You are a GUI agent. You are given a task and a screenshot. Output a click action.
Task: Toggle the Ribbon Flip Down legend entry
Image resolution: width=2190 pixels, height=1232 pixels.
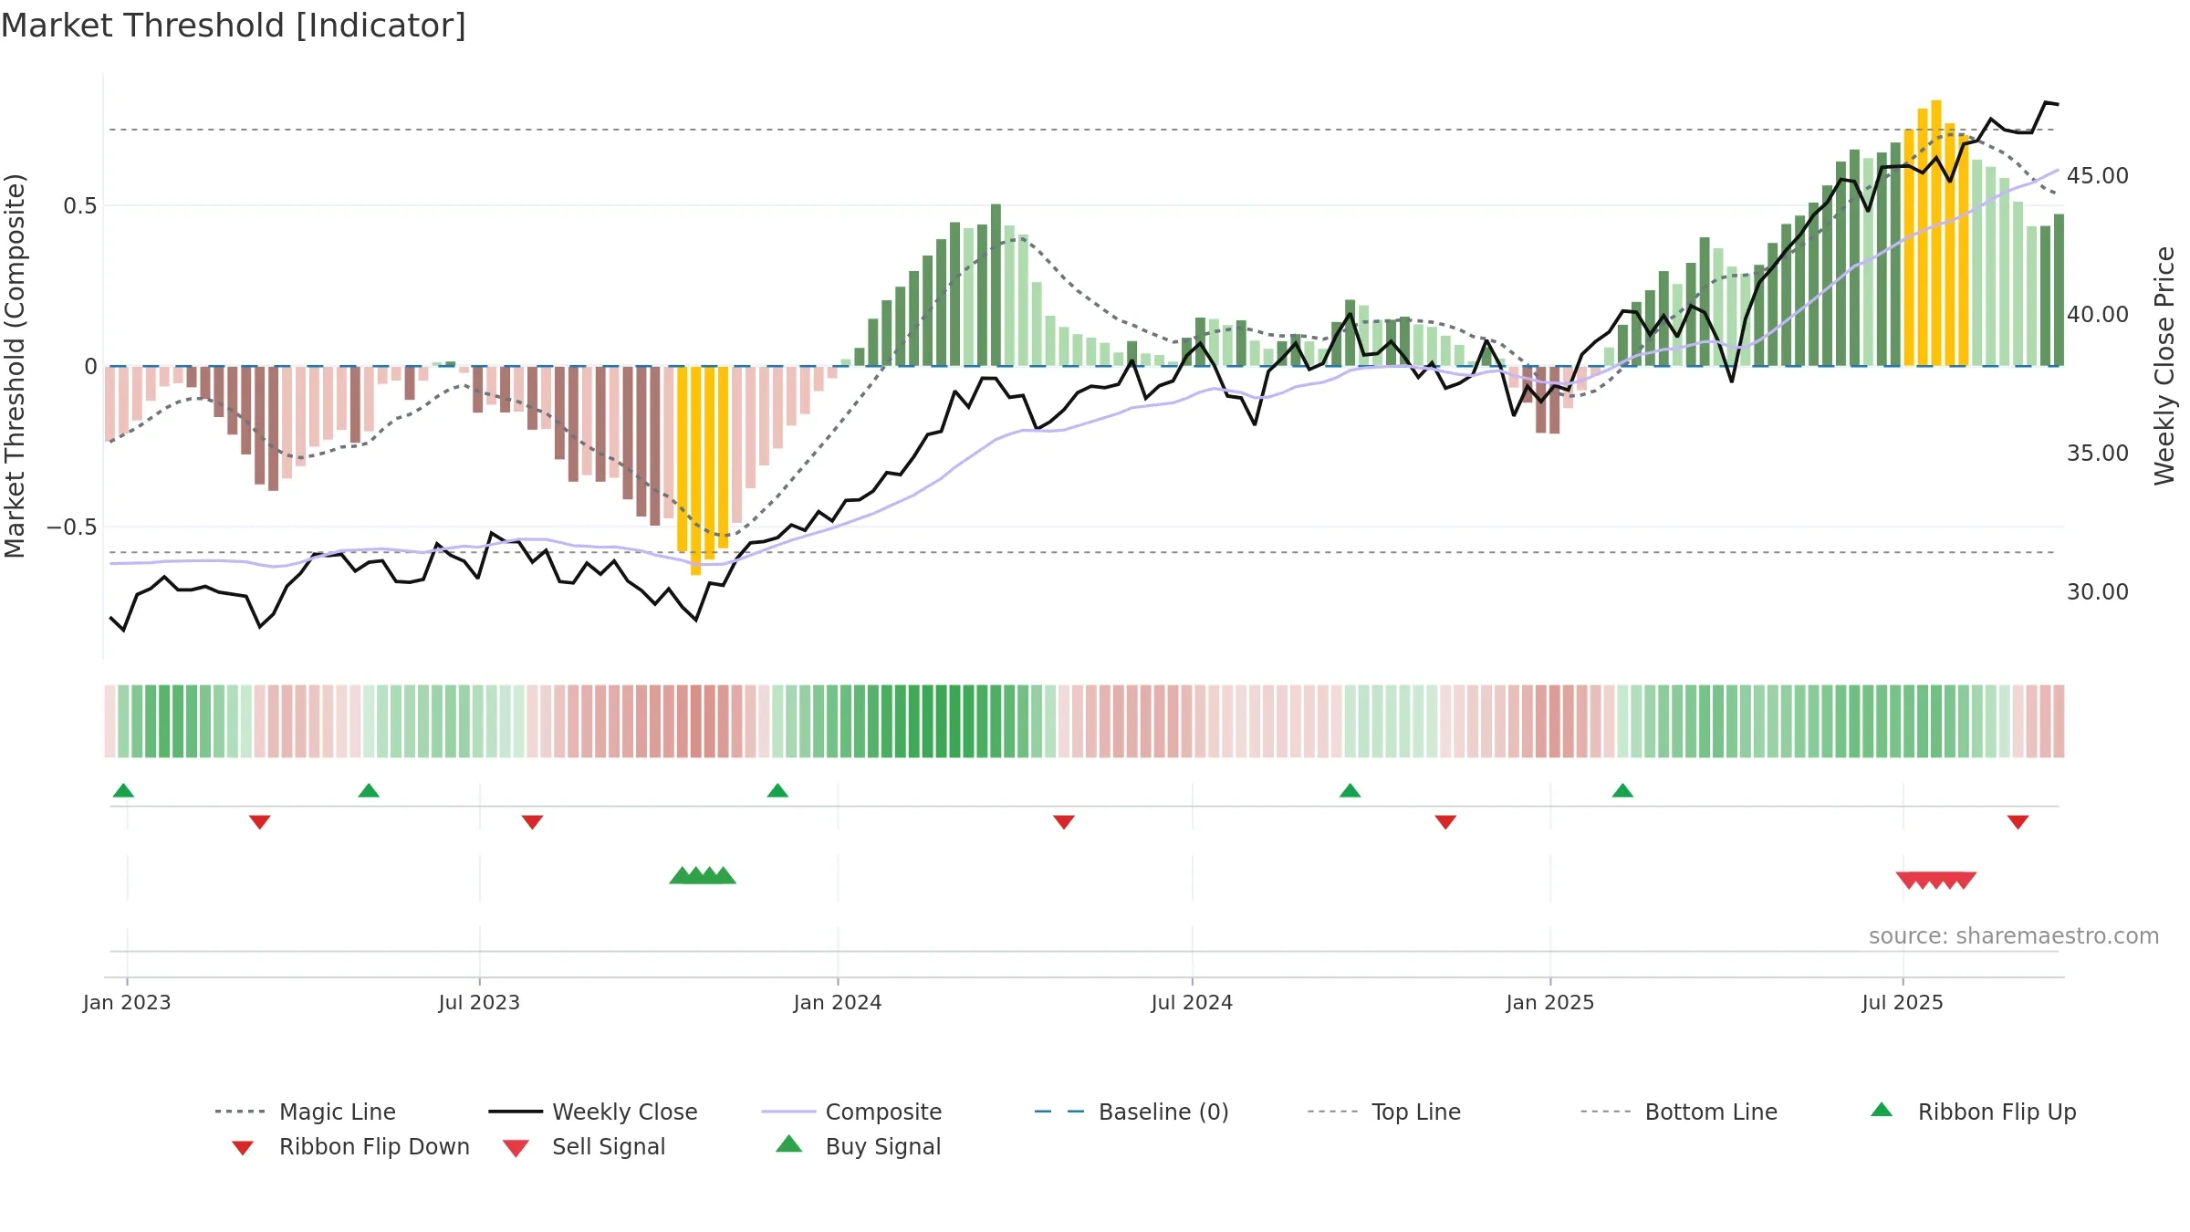[349, 1146]
